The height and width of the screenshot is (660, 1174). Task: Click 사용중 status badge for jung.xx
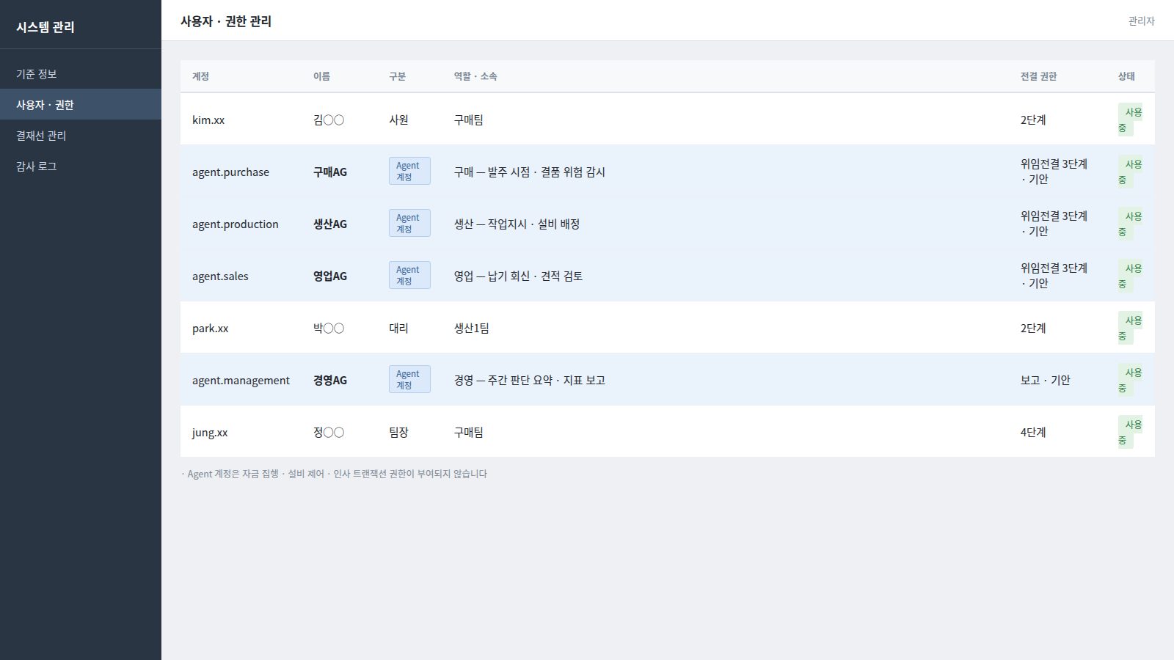[x=1130, y=432]
